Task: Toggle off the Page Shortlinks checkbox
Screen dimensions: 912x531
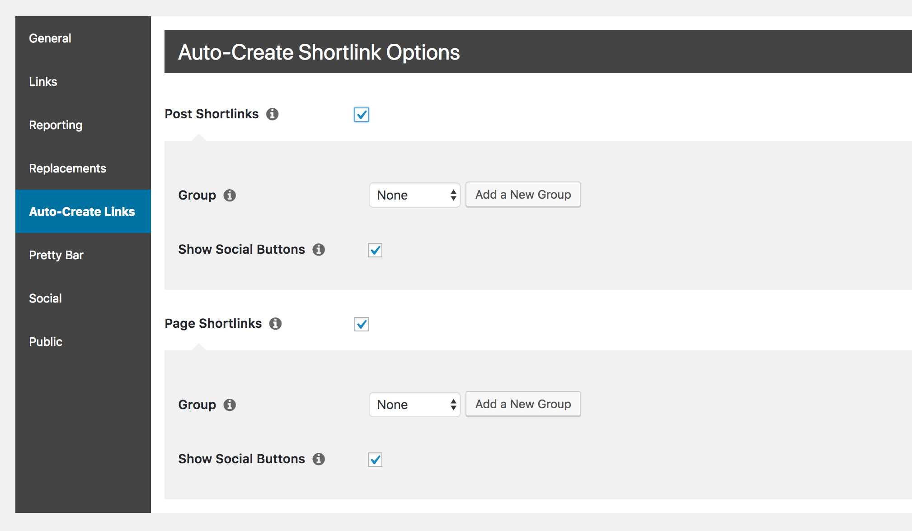Action: [x=361, y=324]
